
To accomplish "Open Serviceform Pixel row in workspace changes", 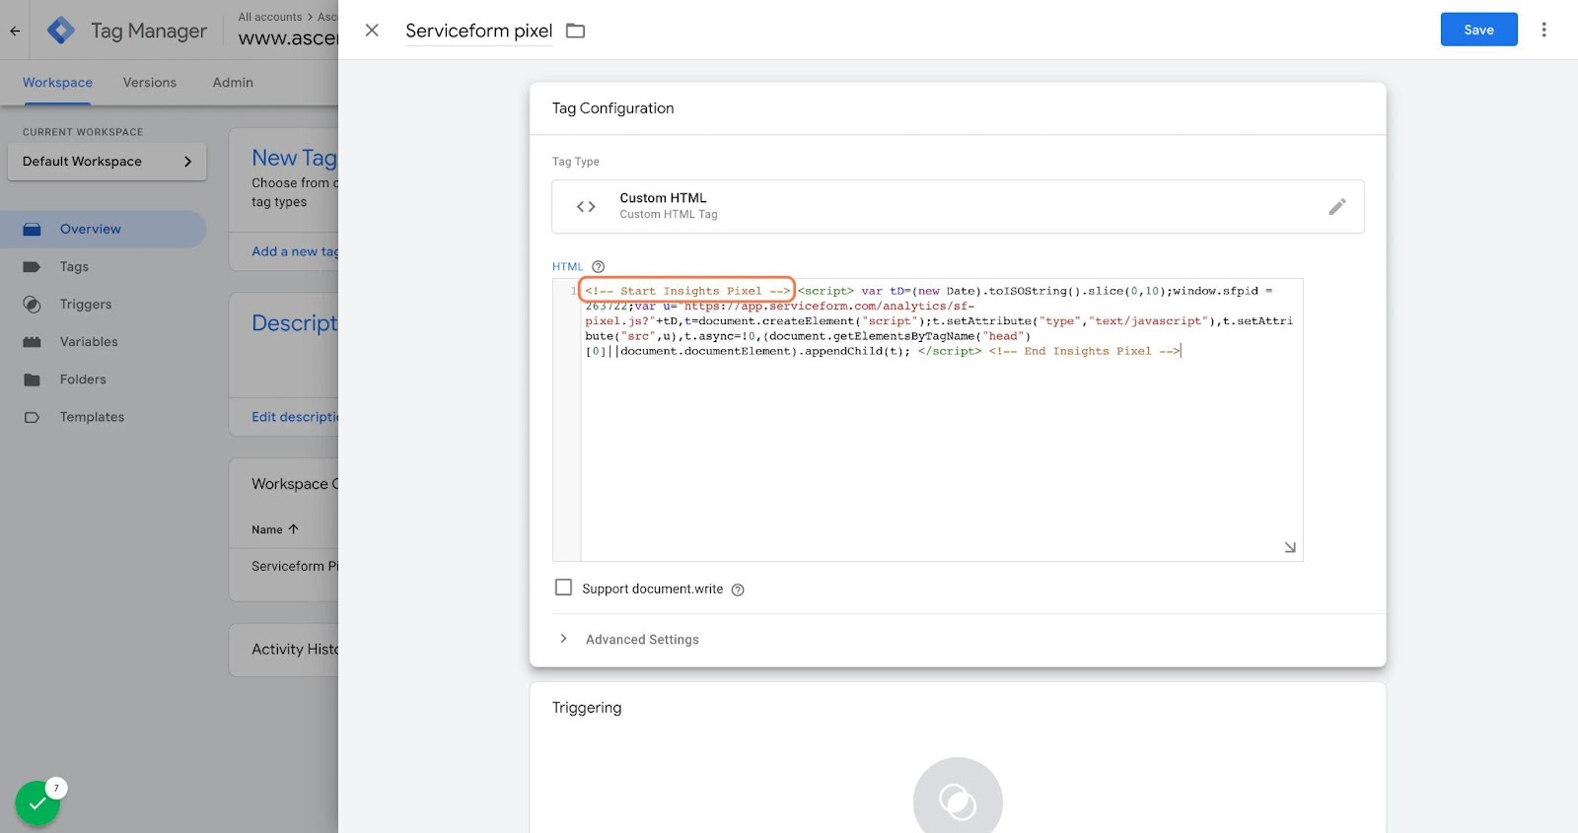I will click(295, 566).
